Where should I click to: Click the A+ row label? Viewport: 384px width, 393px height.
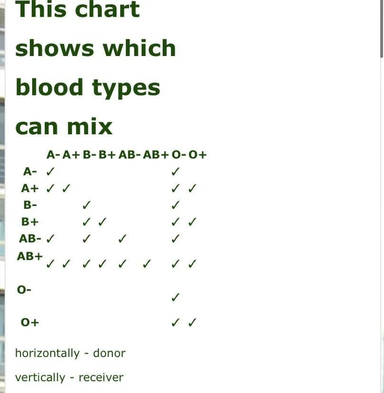click(x=30, y=188)
